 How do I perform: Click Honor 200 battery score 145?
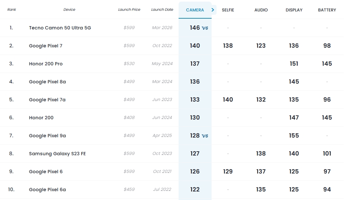click(327, 118)
